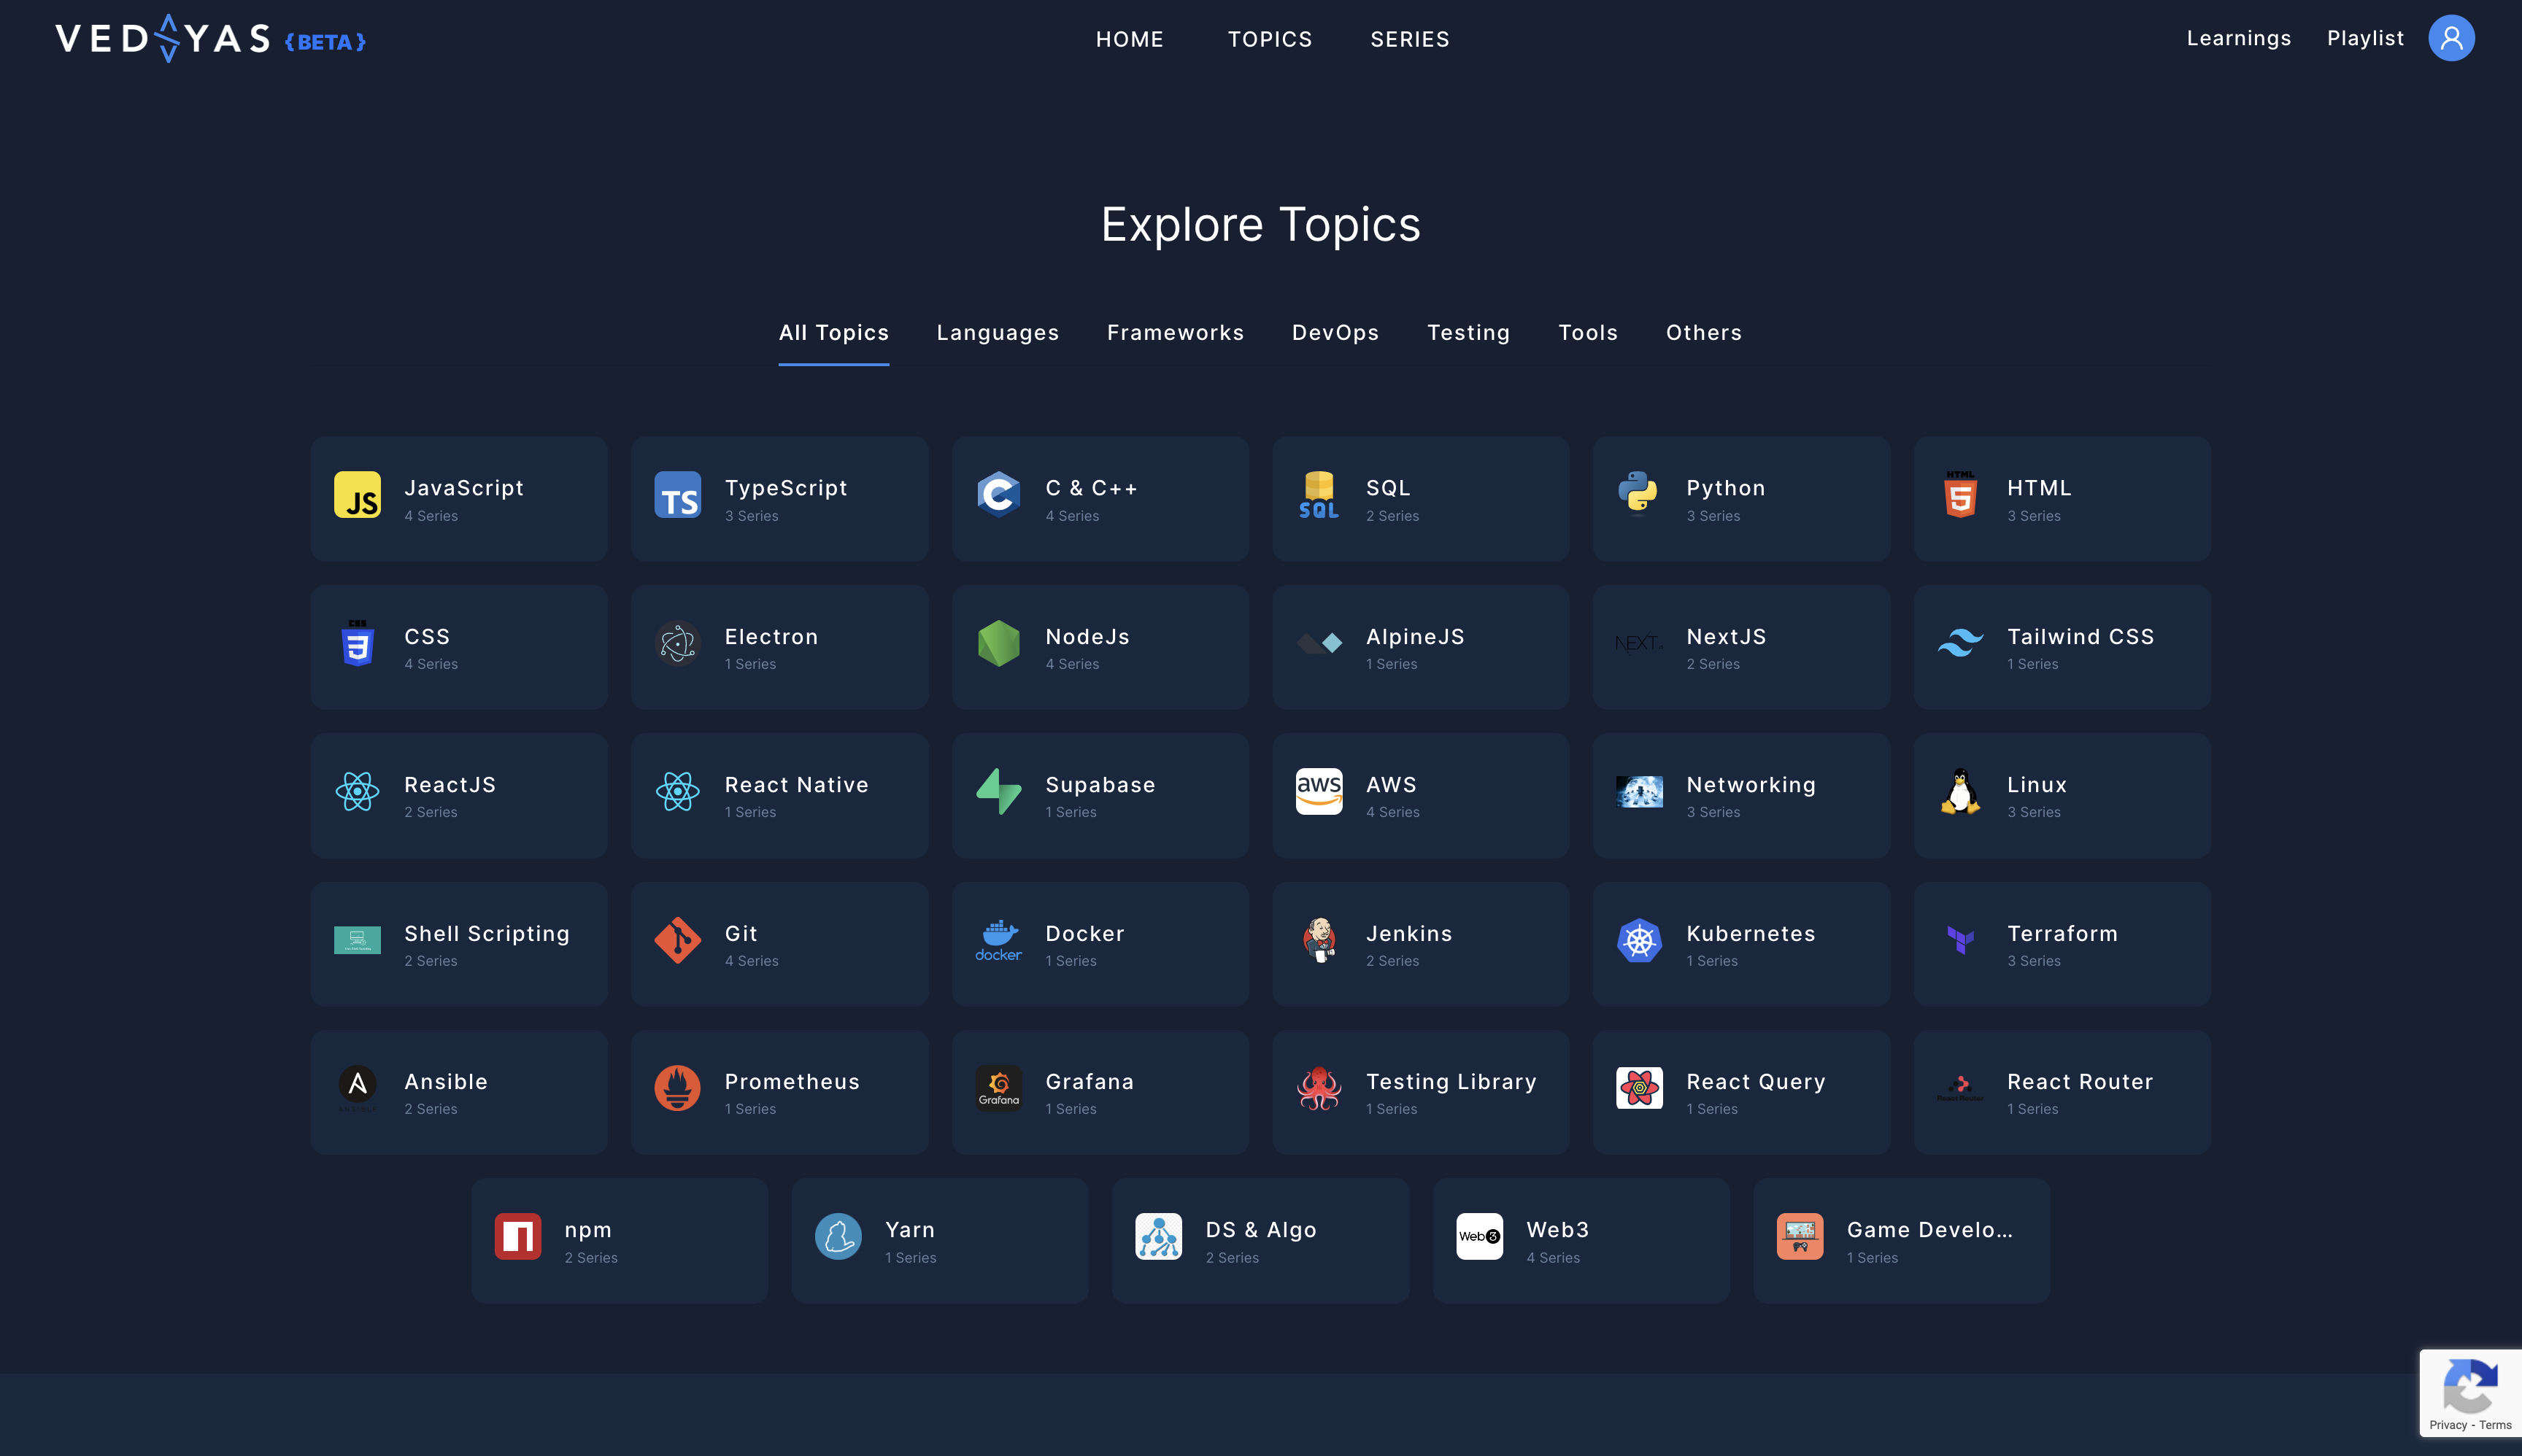The height and width of the screenshot is (1456, 2522).
Task: Open the React Query topic card
Action: [1740, 1092]
